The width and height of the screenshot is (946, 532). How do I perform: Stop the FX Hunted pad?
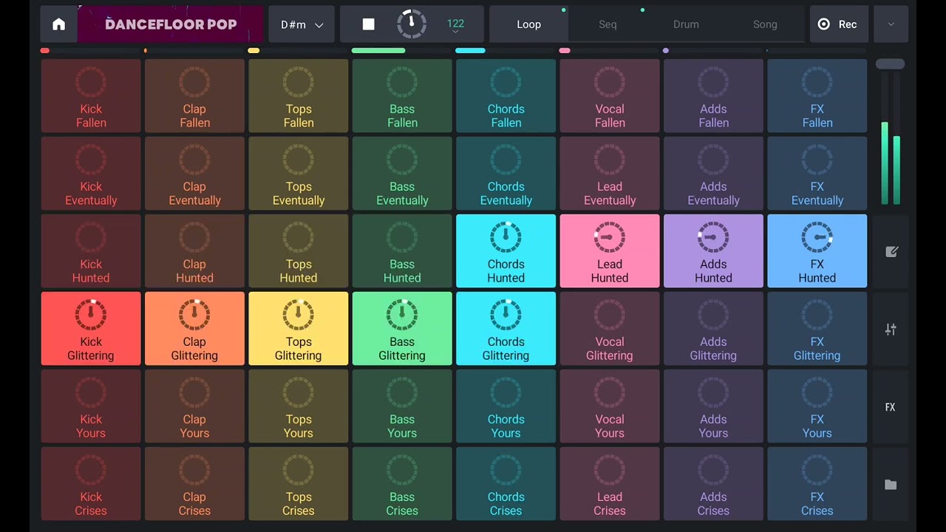817,251
